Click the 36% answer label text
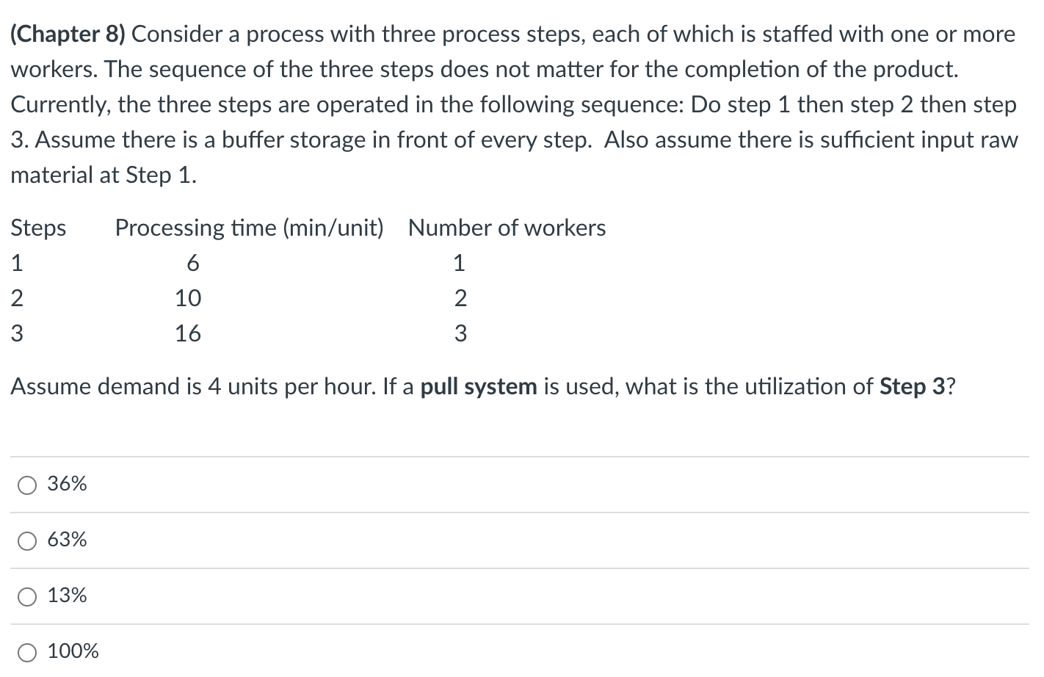Image resolution: width=1044 pixels, height=677 pixels. pos(66,484)
